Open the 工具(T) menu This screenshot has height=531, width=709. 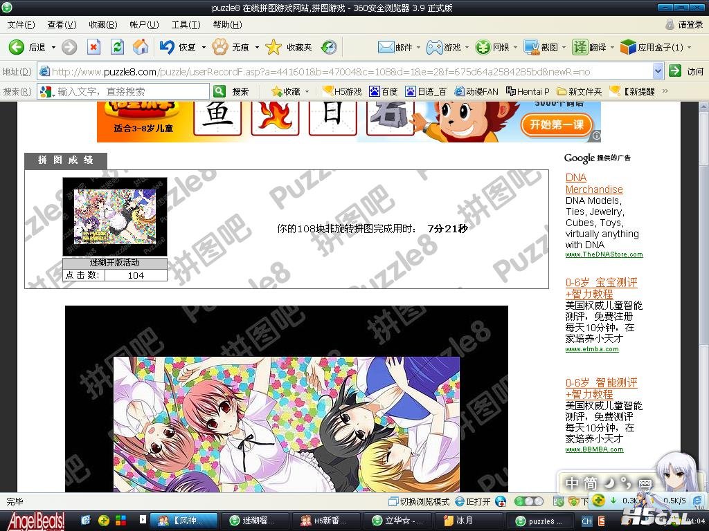click(x=186, y=24)
